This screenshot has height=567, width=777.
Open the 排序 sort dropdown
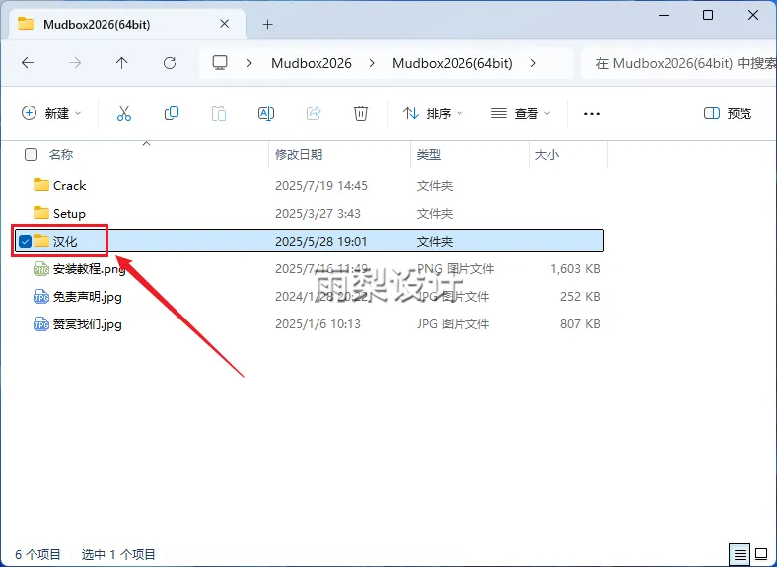[433, 113]
